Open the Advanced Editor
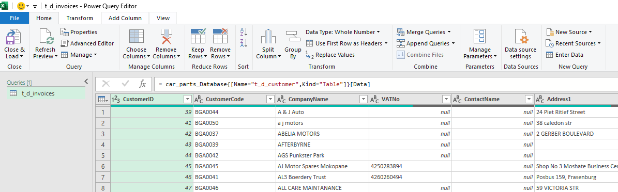618x192 pixels. tap(87, 43)
